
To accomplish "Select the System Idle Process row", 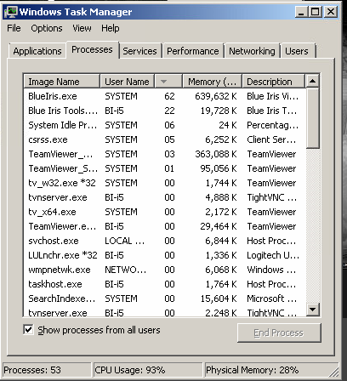I will tap(165, 125).
